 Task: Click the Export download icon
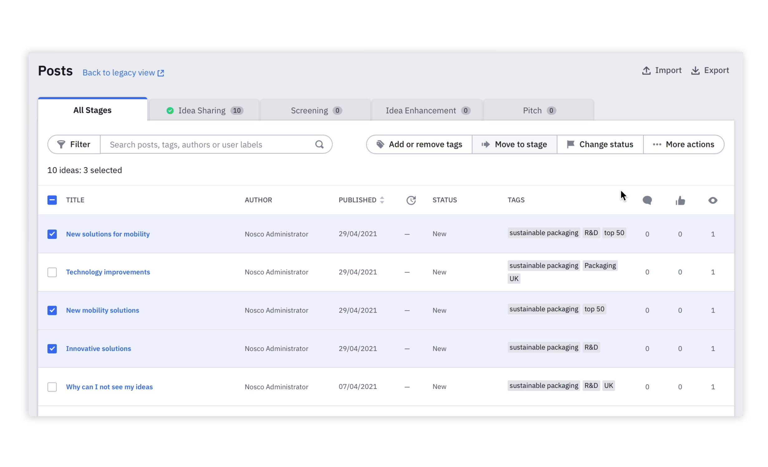coord(695,71)
